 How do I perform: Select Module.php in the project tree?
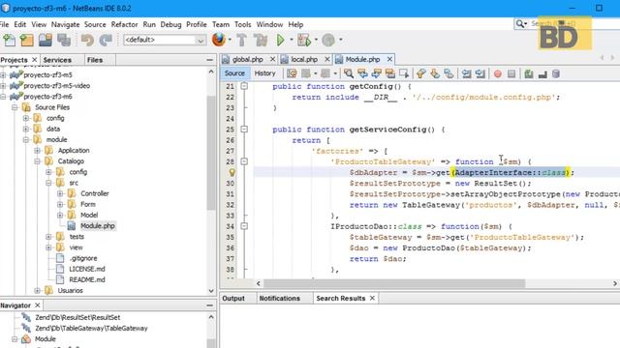pyautogui.click(x=97, y=226)
